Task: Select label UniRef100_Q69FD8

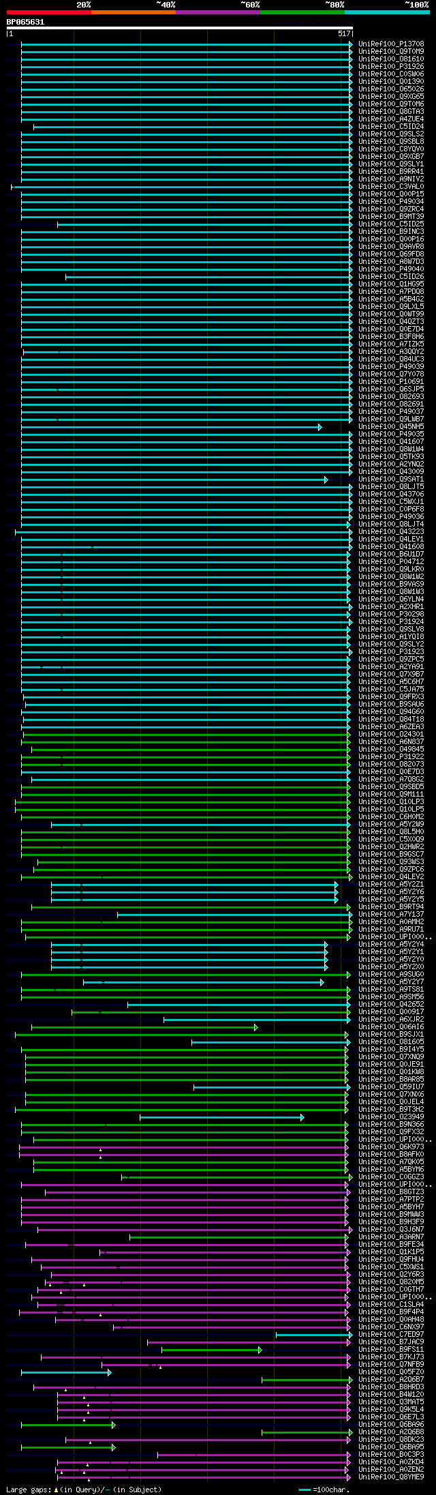Action: 391,254
